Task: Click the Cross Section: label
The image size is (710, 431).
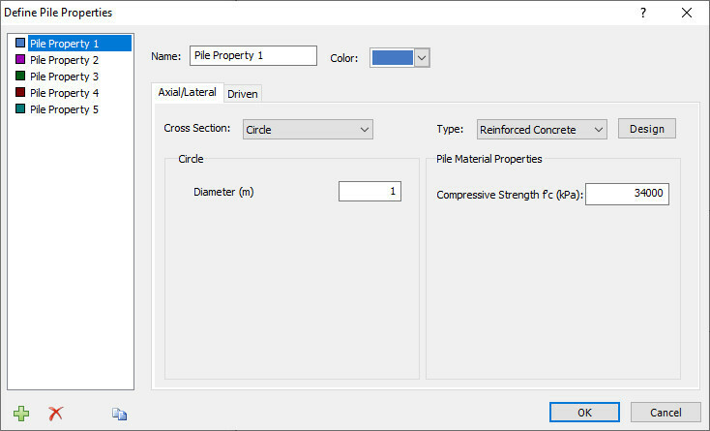Action: point(197,128)
